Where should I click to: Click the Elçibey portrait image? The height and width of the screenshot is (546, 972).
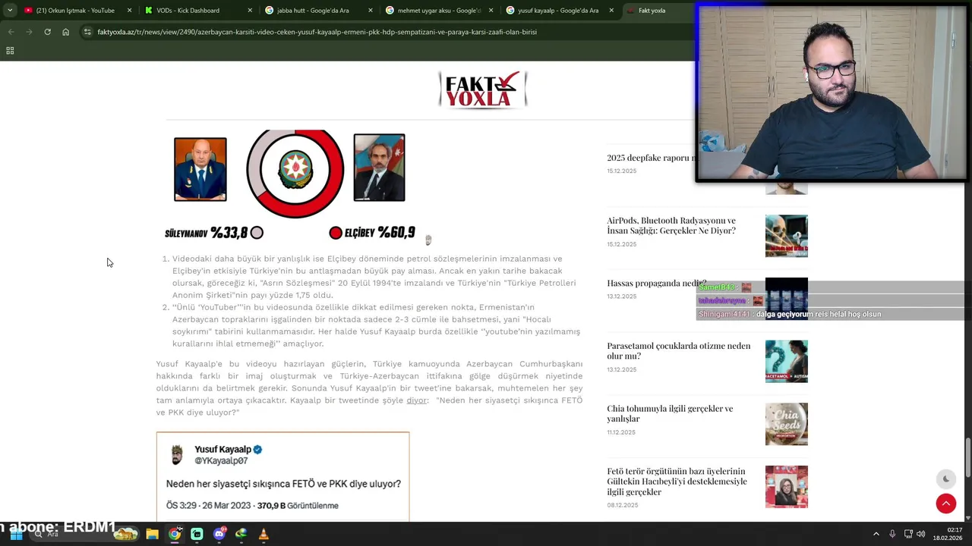[379, 168]
